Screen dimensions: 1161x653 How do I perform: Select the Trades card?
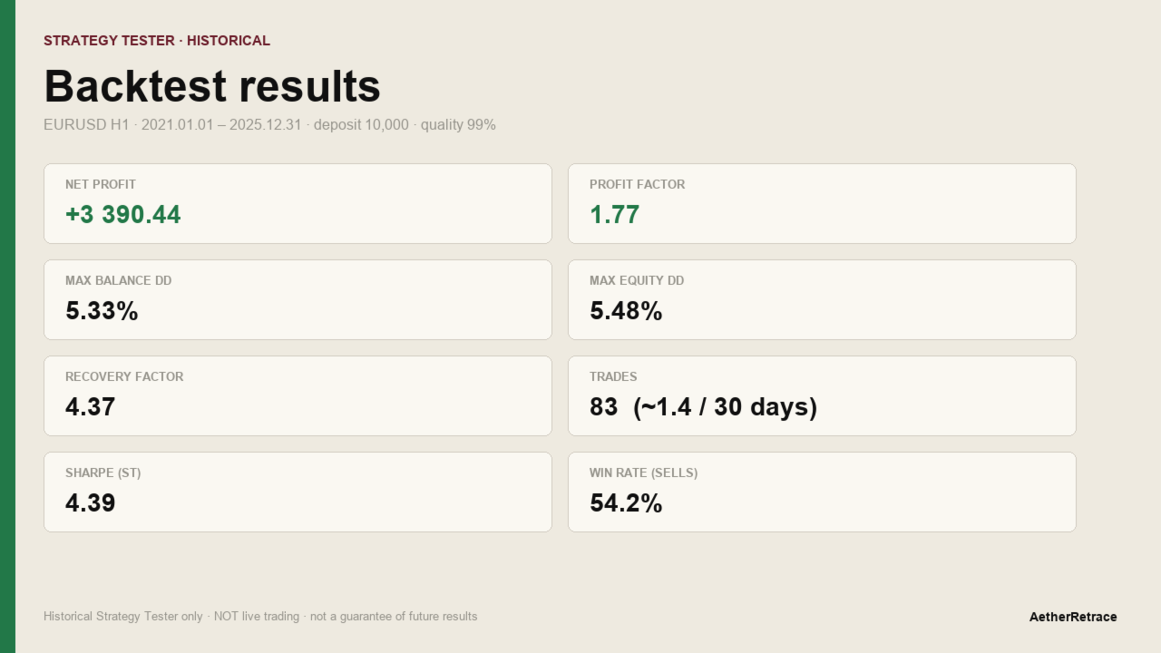[x=822, y=396]
